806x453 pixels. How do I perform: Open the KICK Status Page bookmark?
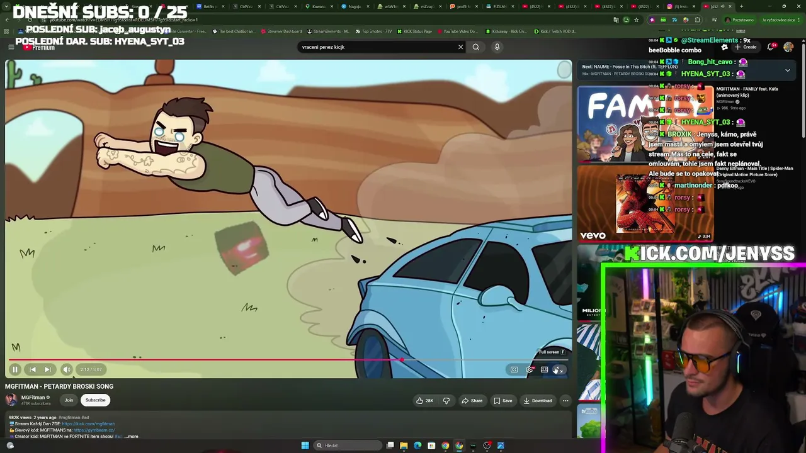[415, 31]
